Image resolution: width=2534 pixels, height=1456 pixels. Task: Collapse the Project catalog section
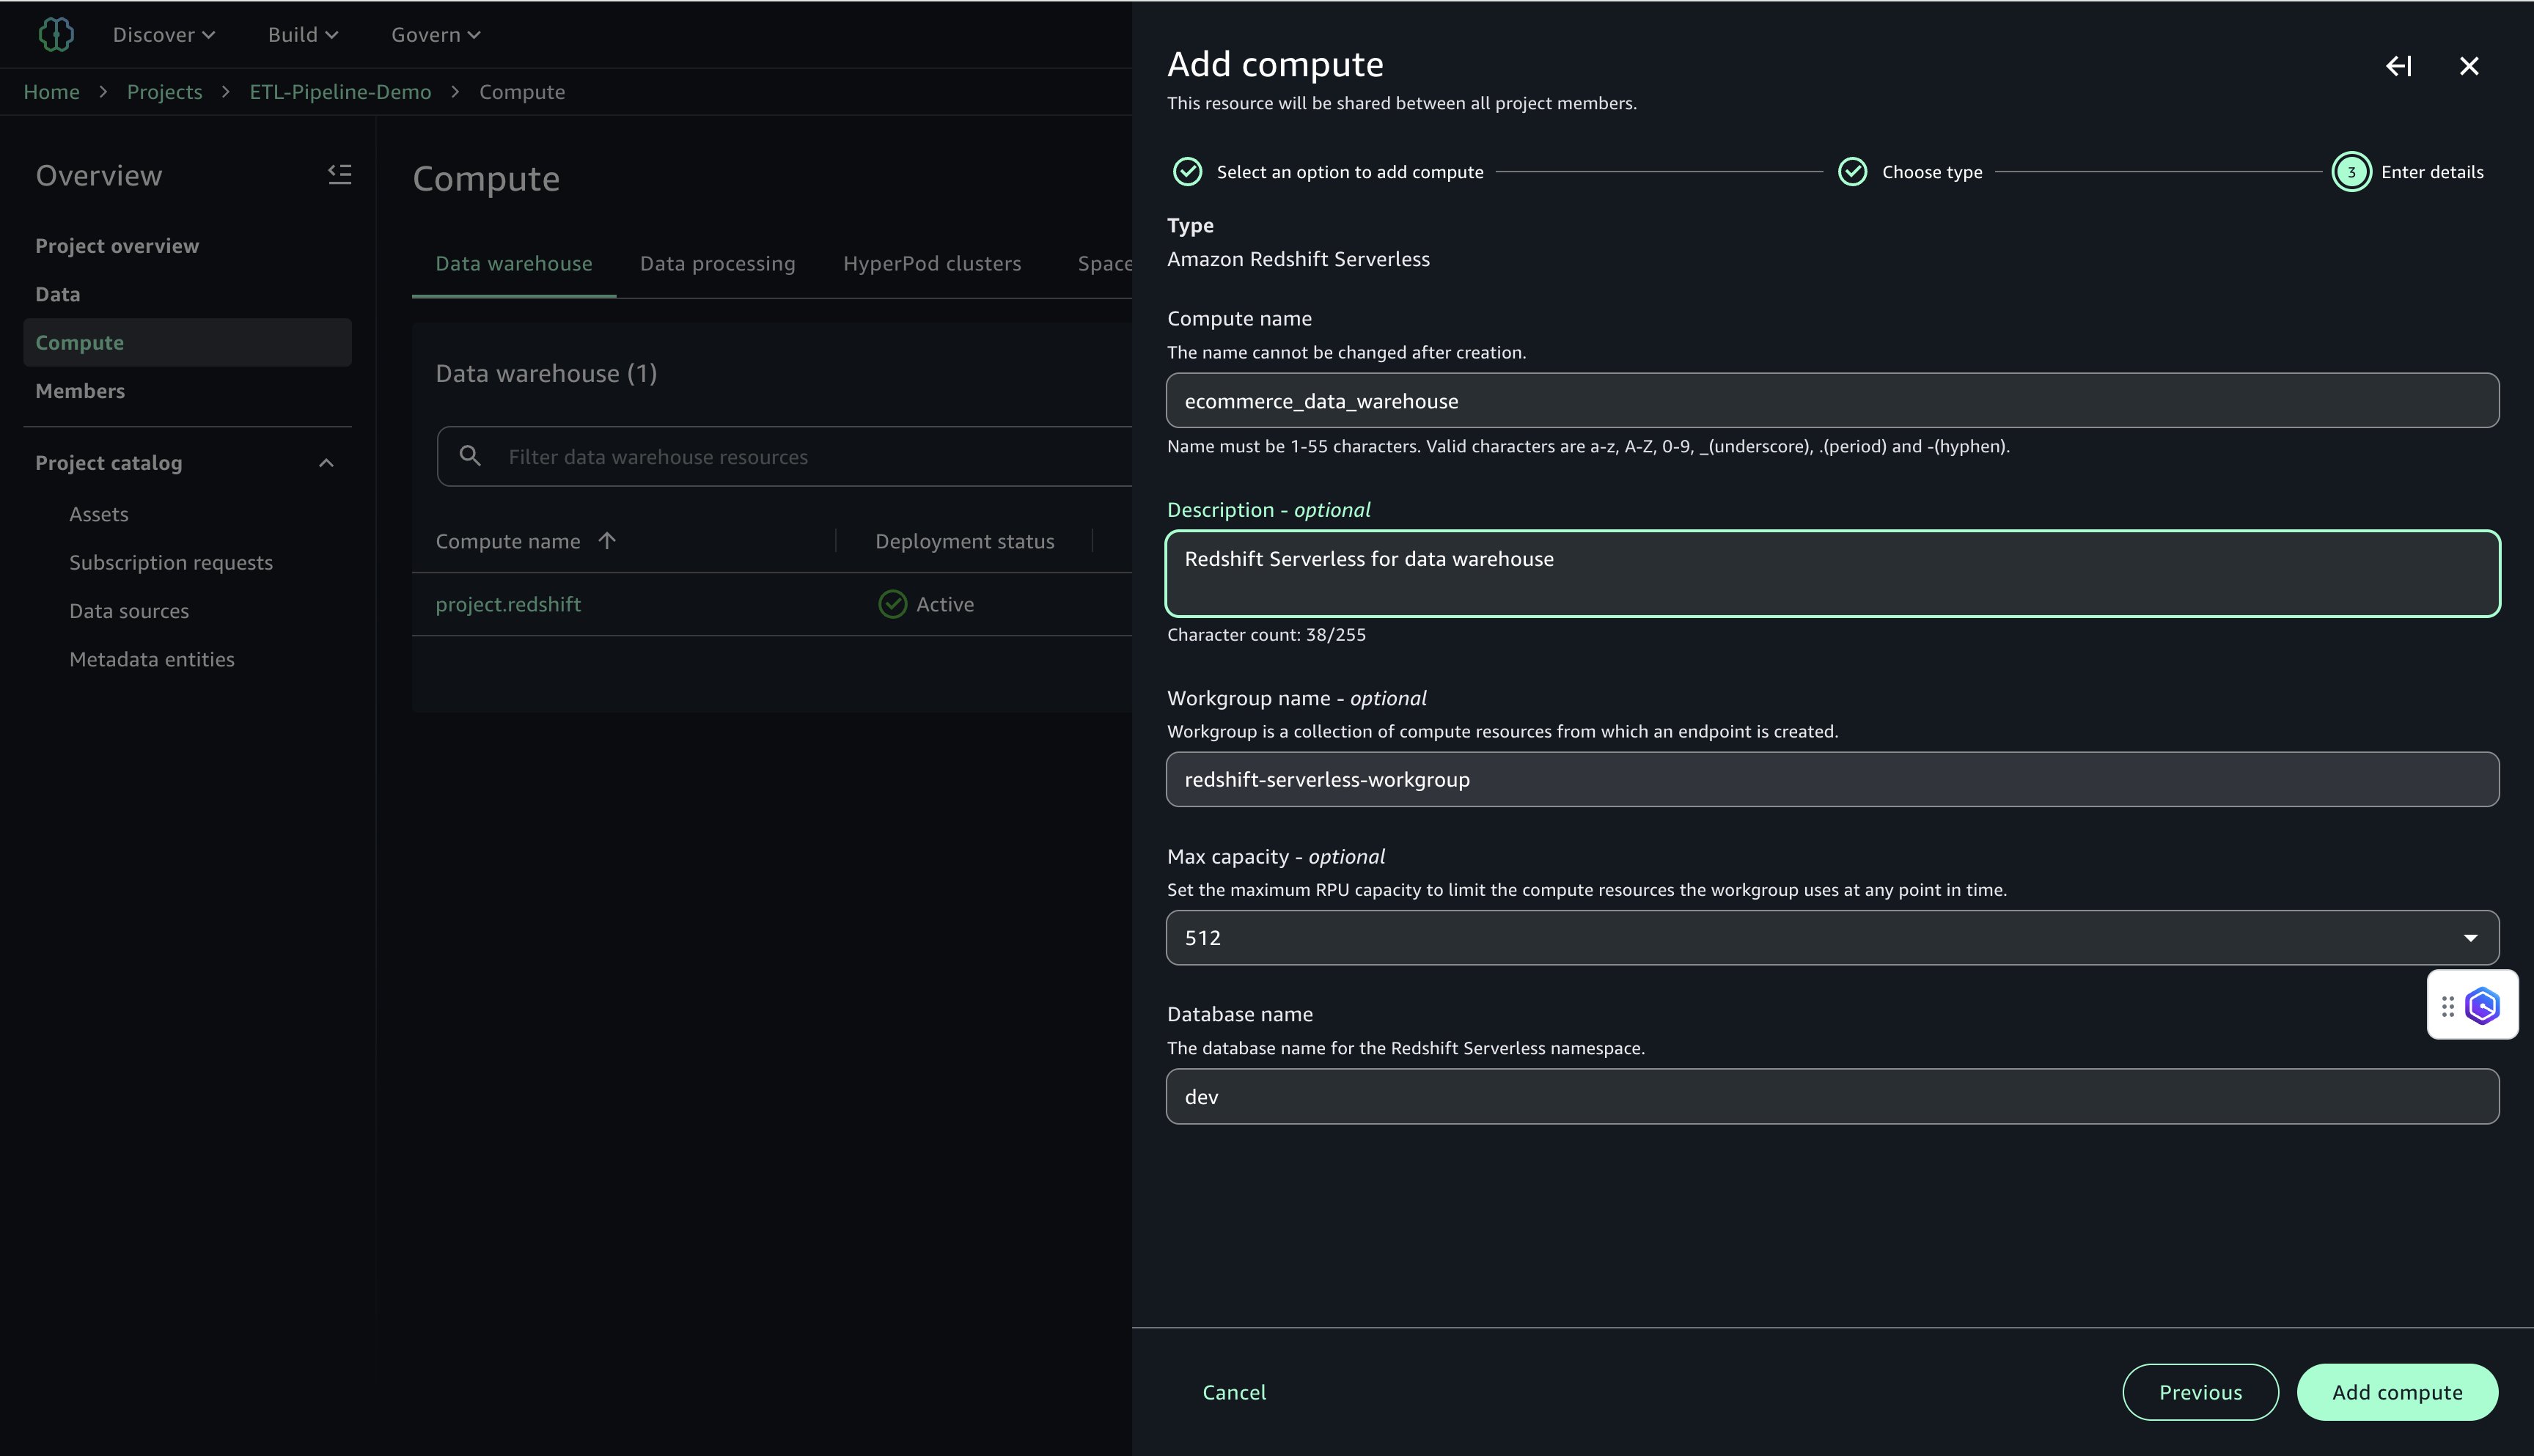point(326,463)
